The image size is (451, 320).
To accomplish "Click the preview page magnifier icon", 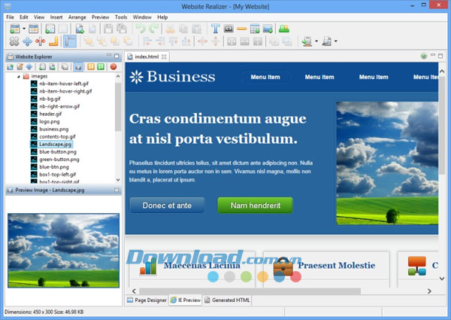I will pos(327,41).
